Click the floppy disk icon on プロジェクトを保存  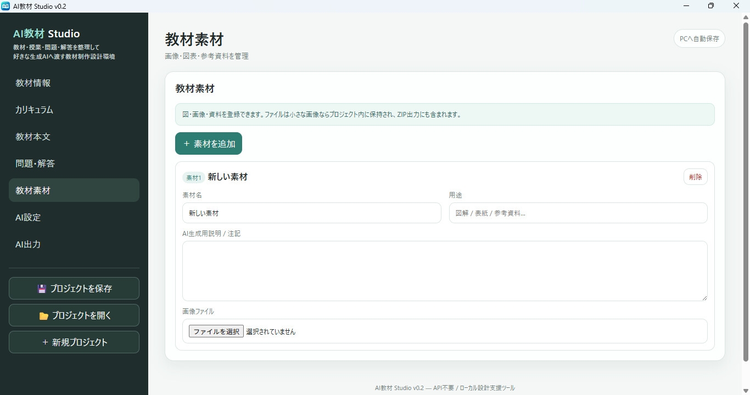[42, 289]
